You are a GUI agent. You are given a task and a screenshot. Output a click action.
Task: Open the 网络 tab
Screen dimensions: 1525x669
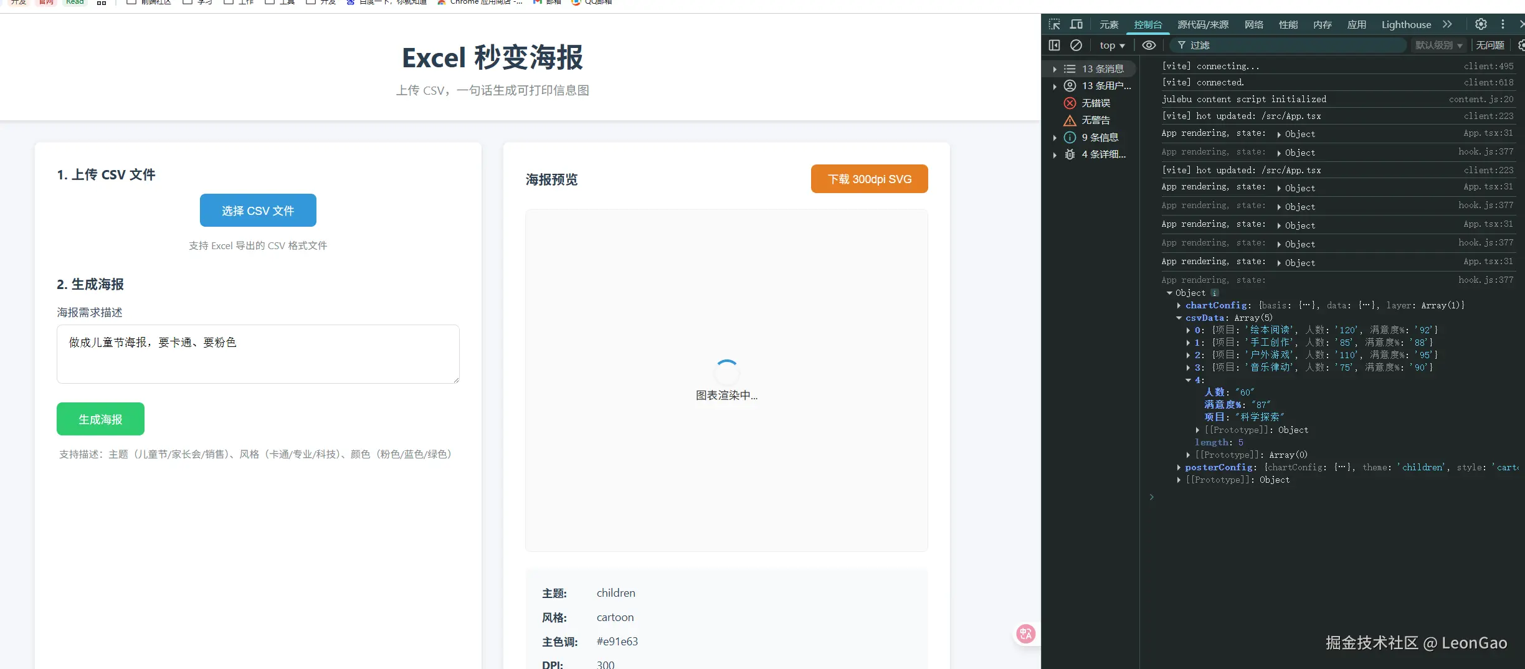(1254, 24)
